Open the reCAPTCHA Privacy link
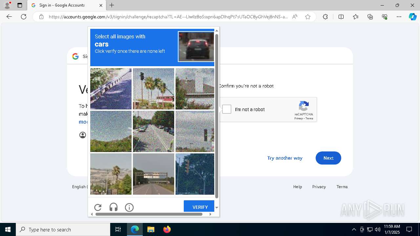The height and width of the screenshot is (236, 420). (x=298, y=118)
